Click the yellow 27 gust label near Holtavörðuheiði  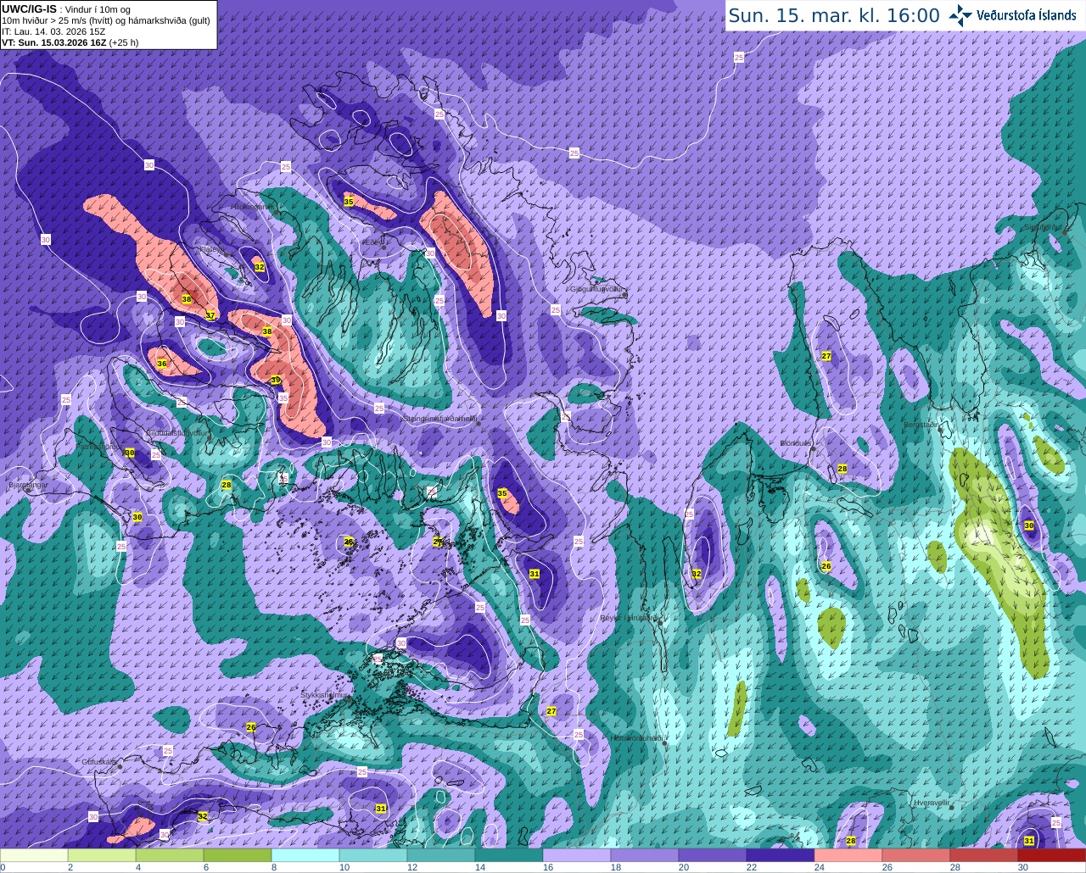coord(551,711)
